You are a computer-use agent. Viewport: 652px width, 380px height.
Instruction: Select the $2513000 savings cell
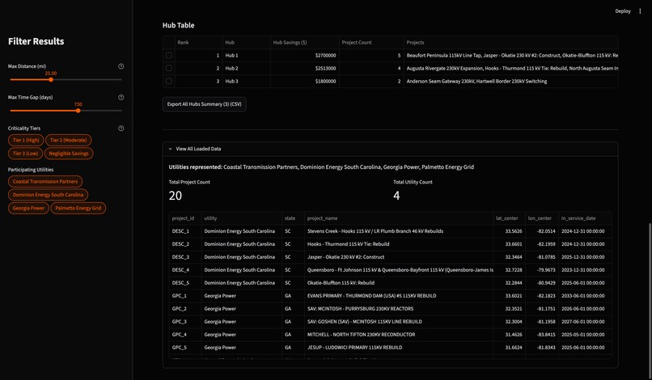[x=305, y=68]
